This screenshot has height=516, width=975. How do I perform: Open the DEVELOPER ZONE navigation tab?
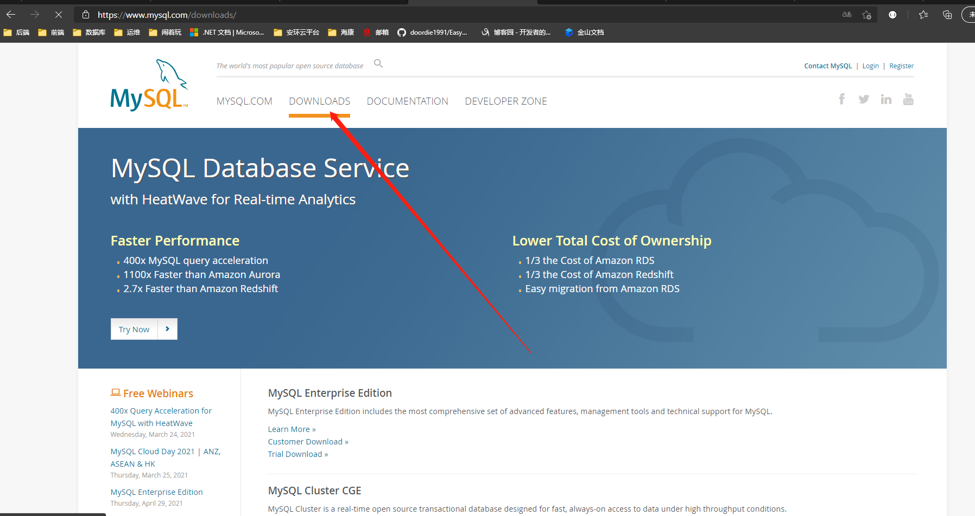click(x=506, y=101)
